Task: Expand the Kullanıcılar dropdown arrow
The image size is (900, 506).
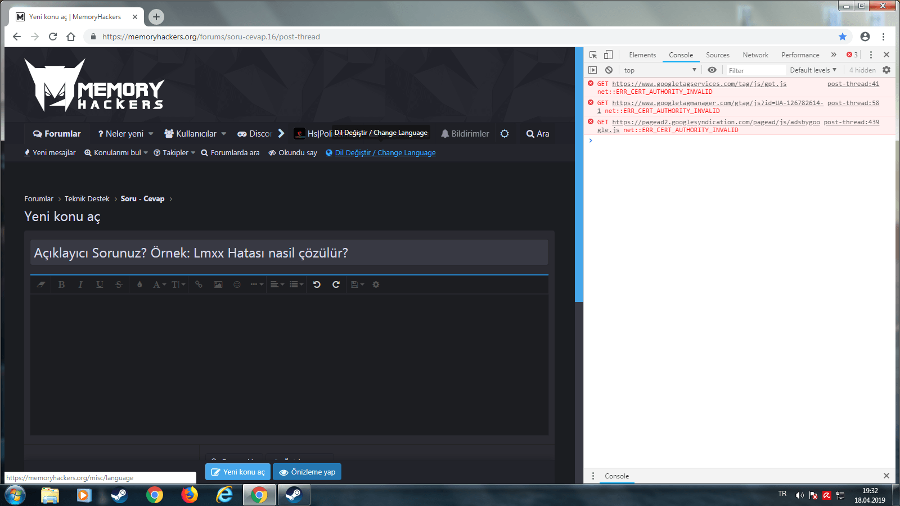Action: [x=224, y=134]
